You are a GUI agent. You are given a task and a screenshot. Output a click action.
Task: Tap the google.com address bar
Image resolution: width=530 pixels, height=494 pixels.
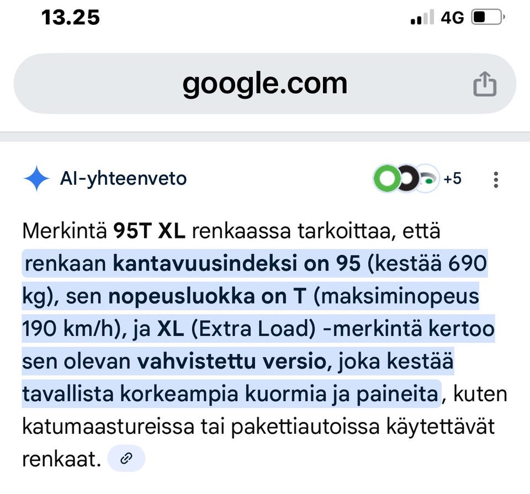coord(265,84)
